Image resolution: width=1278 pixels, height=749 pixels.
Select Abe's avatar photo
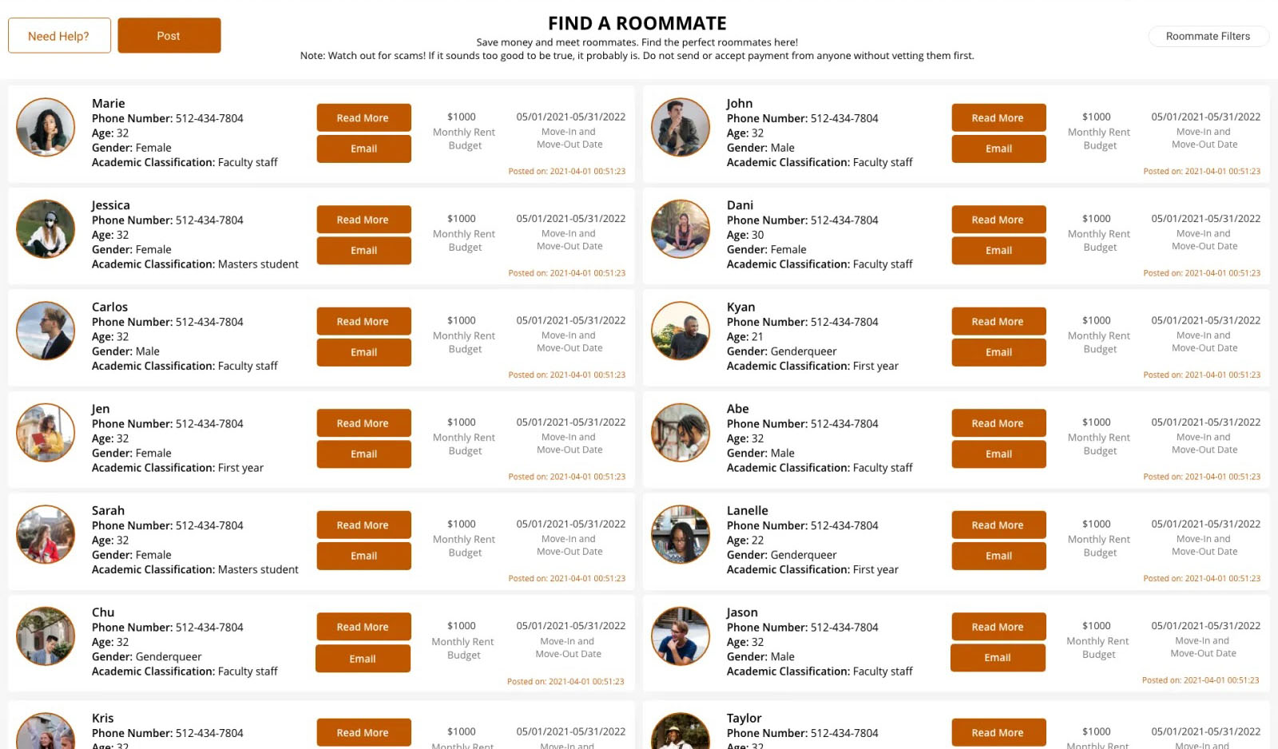coord(681,433)
